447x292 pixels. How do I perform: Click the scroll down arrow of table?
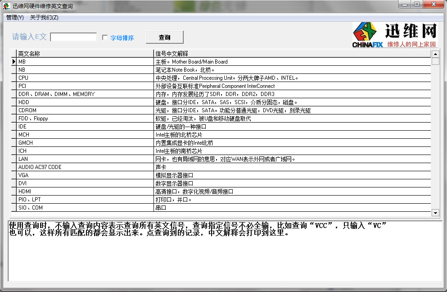click(435, 213)
